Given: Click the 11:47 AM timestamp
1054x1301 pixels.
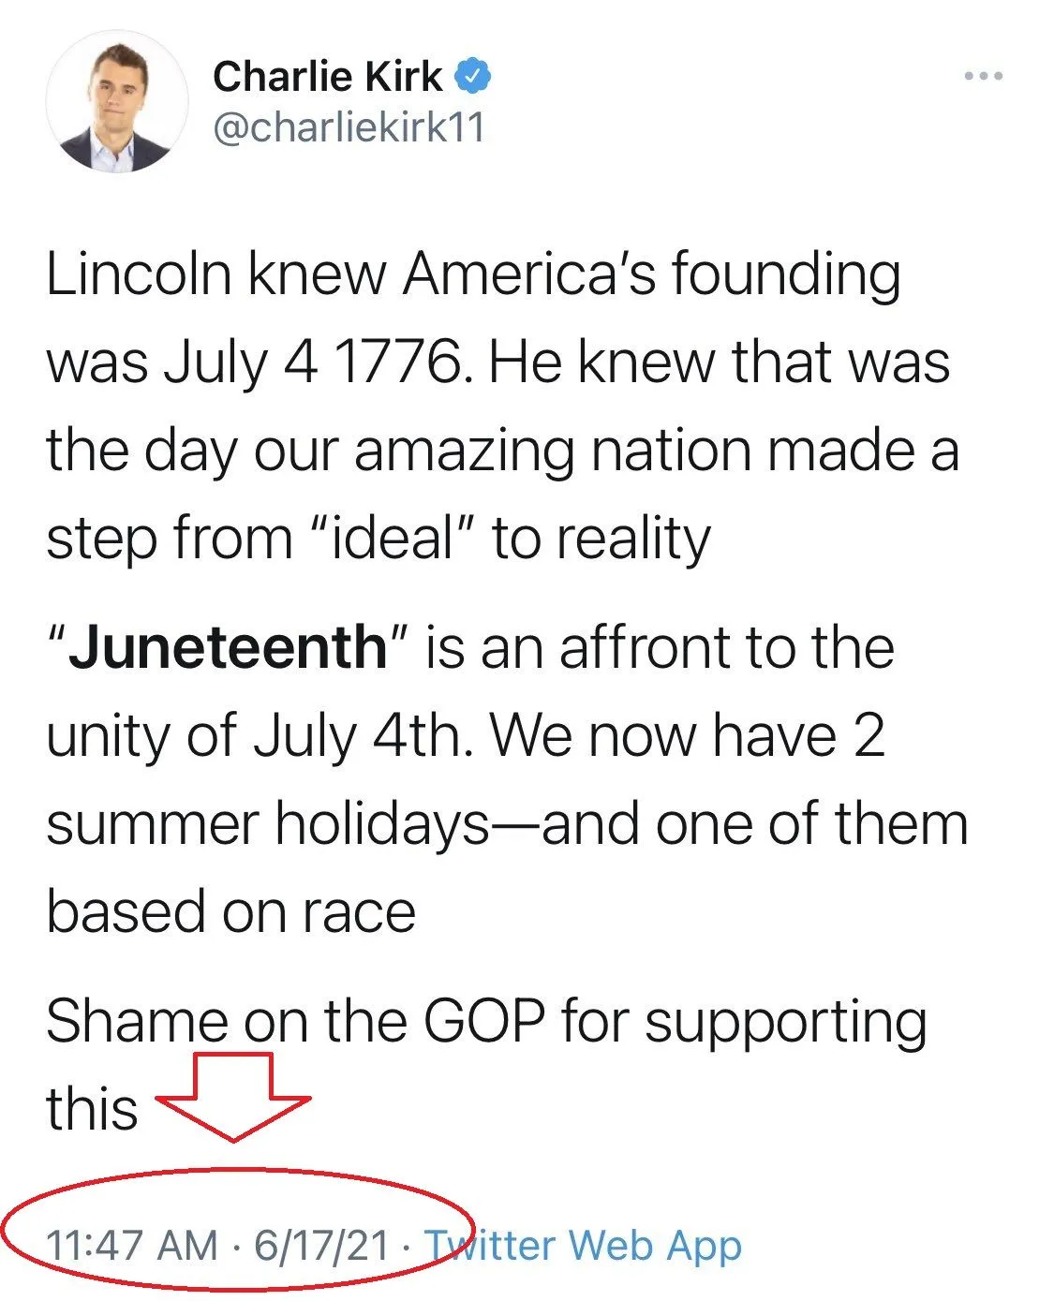Looking at the screenshot, I should 131,1246.
